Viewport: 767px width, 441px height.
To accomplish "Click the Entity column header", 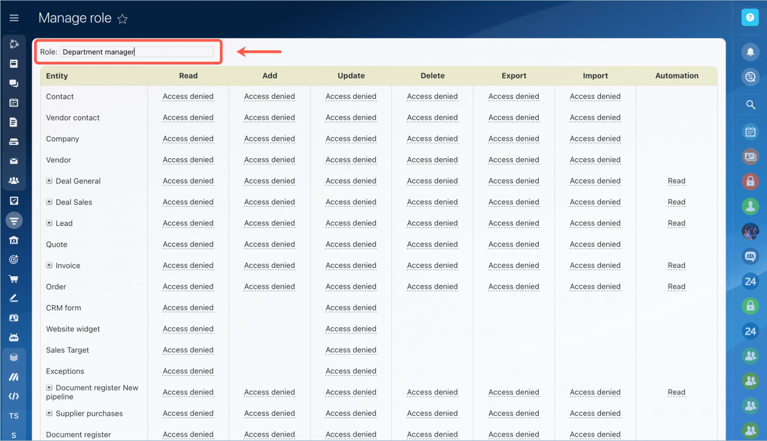I will (57, 76).
